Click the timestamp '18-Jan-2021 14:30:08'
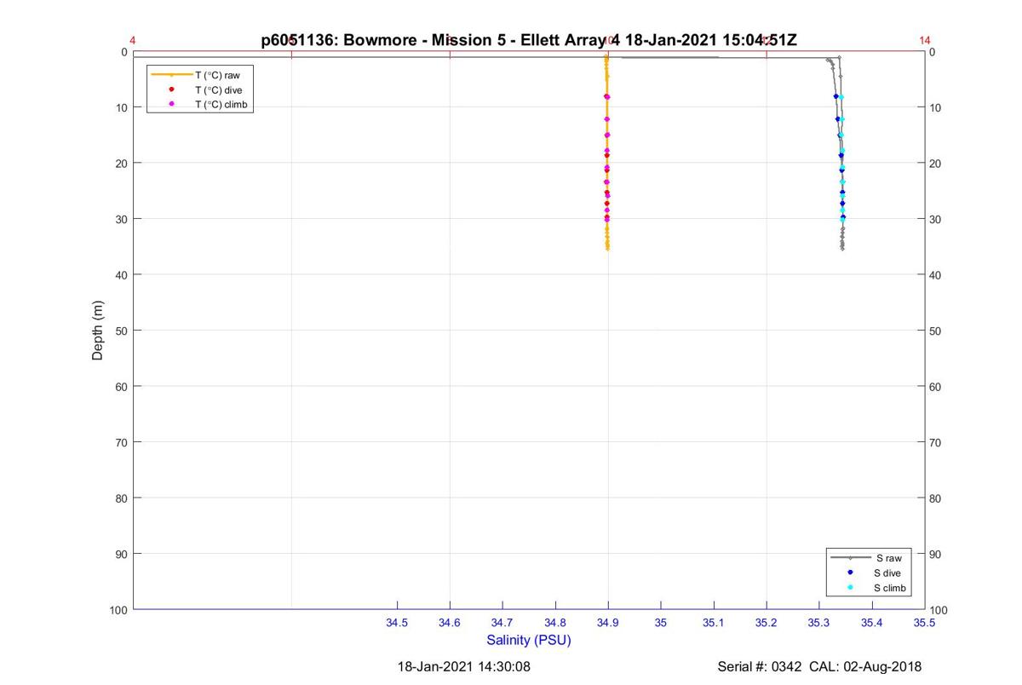The width and height of the screenshot is (1022, 685). [464, 666]
